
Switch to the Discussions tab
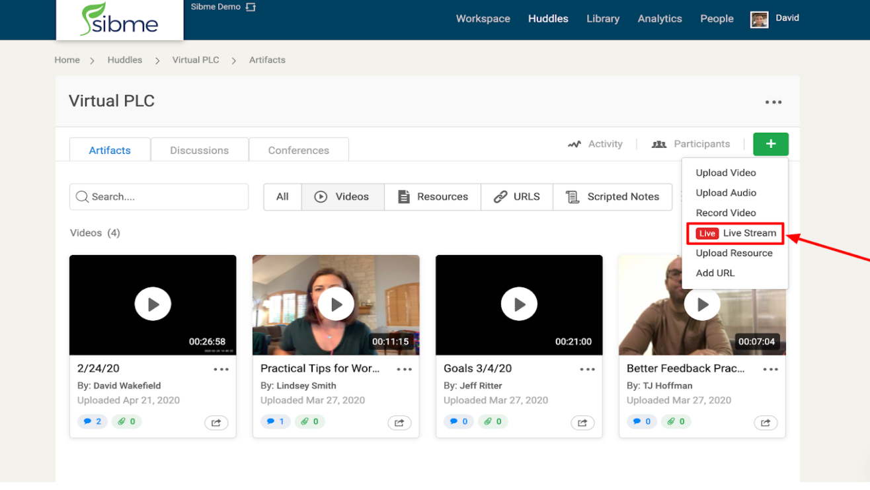click(x=200, y=150)
